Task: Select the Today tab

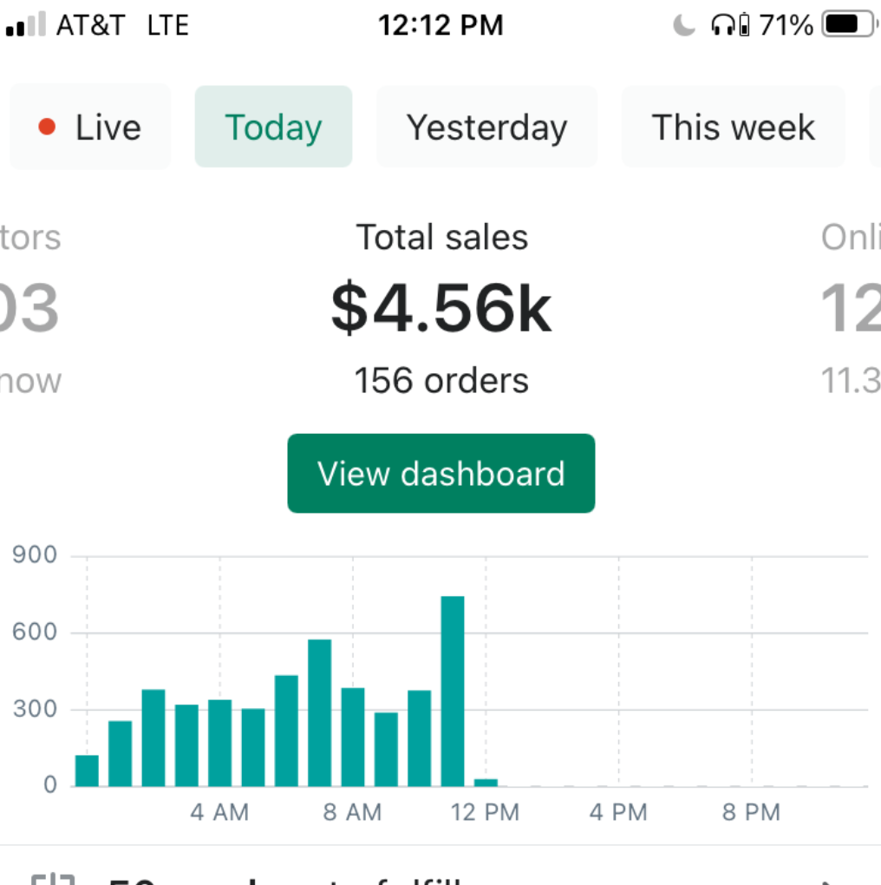Action: tap(273, 128)
